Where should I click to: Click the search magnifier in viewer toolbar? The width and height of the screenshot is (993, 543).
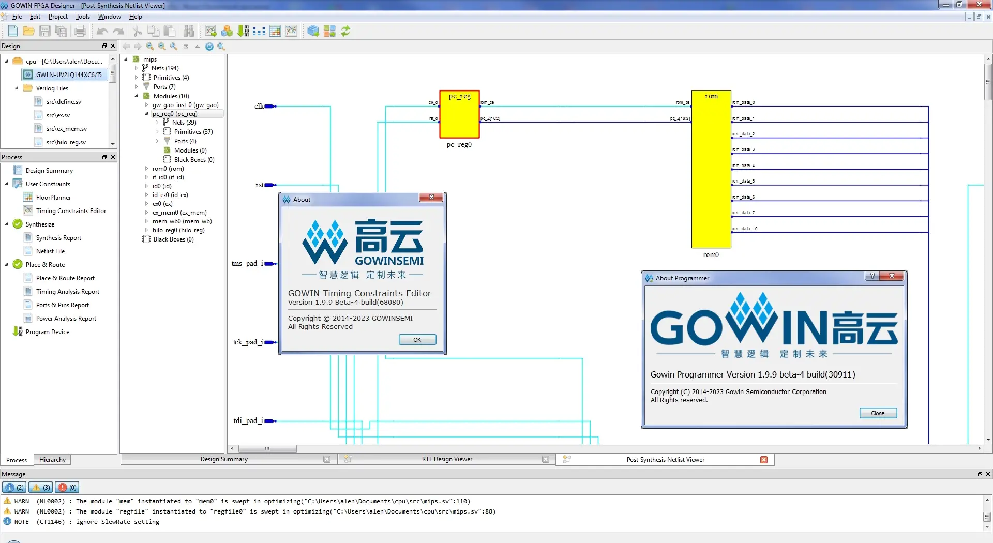click(221, 47)
